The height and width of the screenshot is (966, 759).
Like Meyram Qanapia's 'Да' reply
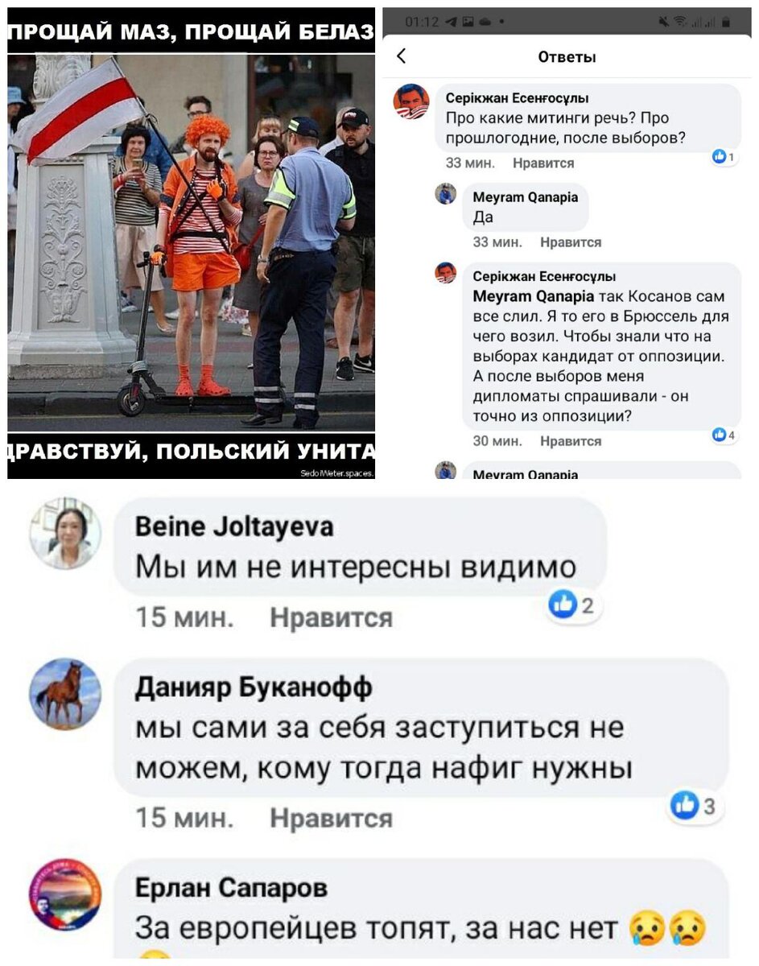pos(571,242)
